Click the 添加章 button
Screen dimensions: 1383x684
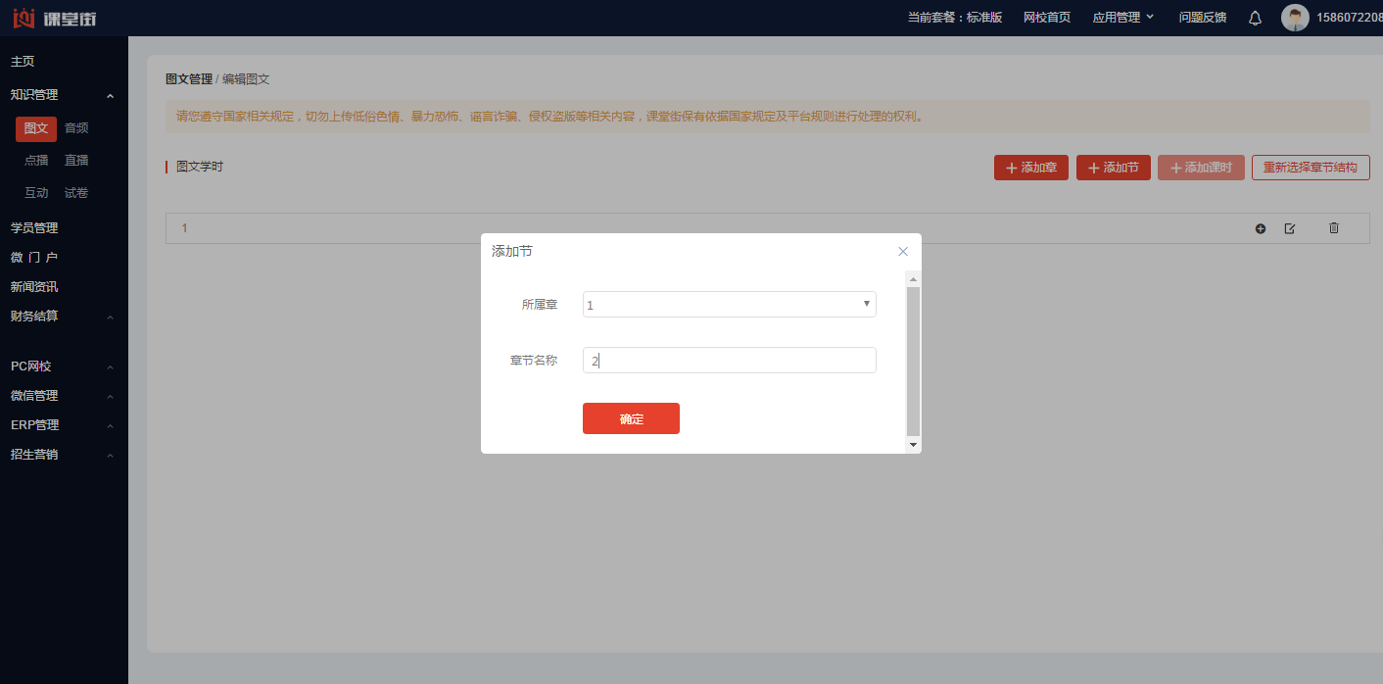click(x=1030, y=168)
